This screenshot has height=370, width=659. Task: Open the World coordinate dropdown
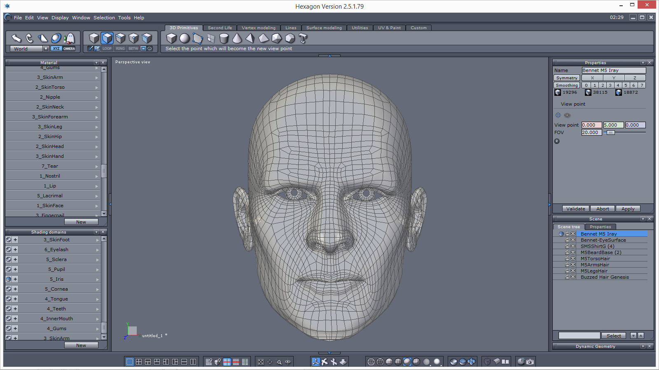click(46, 49)
